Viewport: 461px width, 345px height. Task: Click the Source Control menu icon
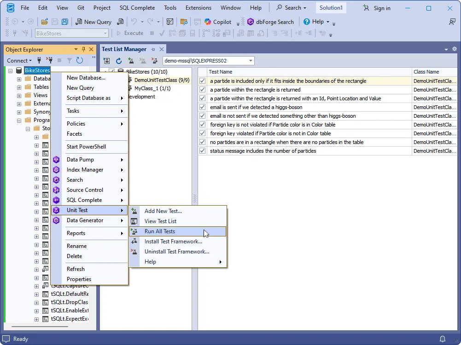coord(56,190)
